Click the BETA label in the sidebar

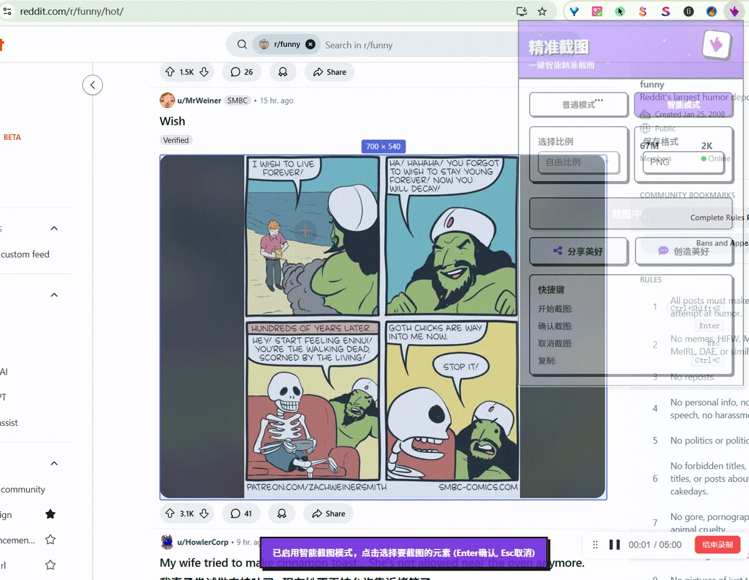pos(12,137)
